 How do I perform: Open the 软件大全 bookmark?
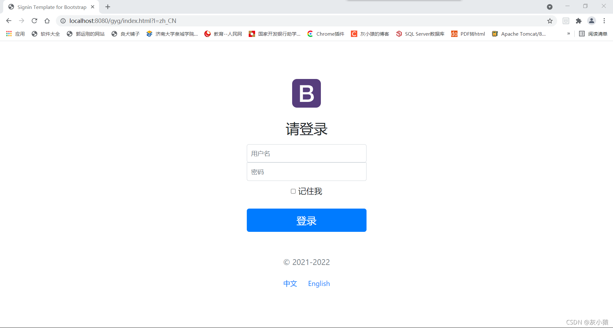(x=46, y=34)
